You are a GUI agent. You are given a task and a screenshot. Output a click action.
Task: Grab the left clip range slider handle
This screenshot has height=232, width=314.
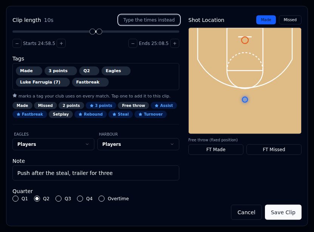coord(92,31)
